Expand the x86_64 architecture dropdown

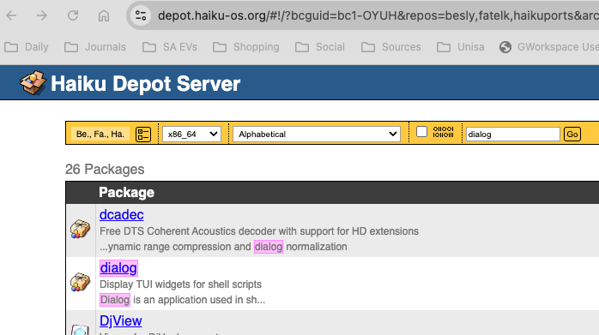[191, 135]
